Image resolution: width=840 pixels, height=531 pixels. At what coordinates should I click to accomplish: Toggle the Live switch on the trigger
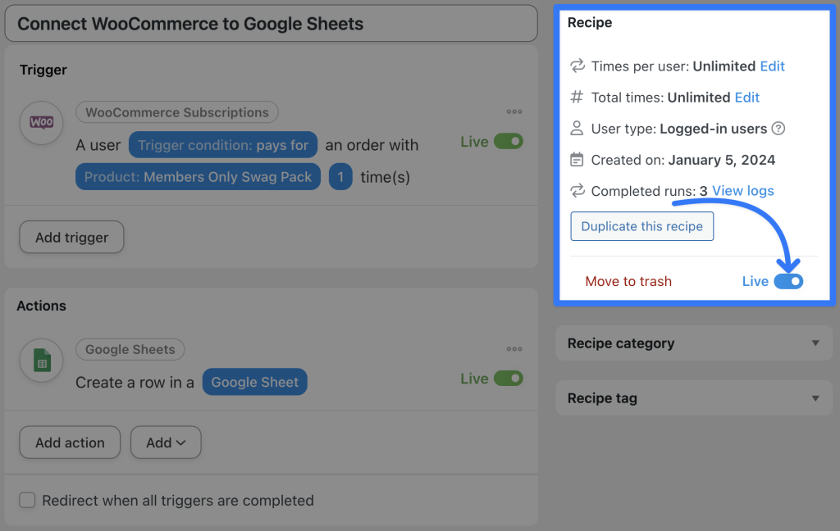click(509, 141)
